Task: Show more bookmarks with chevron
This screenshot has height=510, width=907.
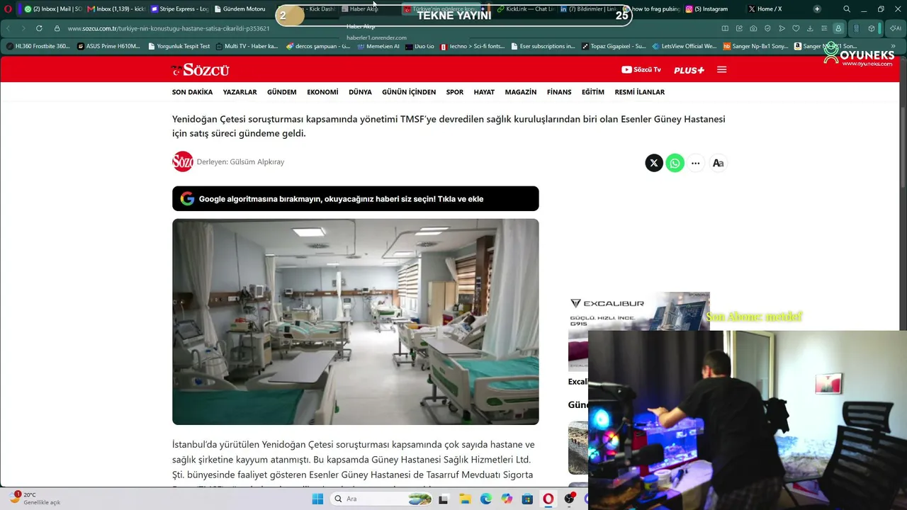Action: point(893,46)
